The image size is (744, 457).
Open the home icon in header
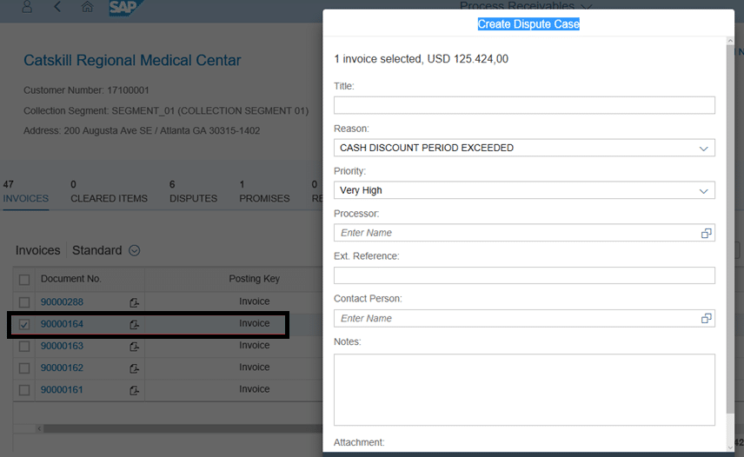pos(87,7)
